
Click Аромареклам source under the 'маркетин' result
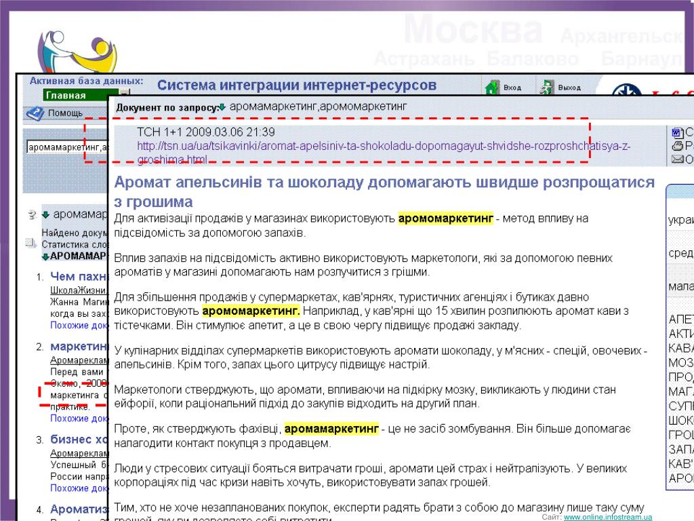[79, 360]
